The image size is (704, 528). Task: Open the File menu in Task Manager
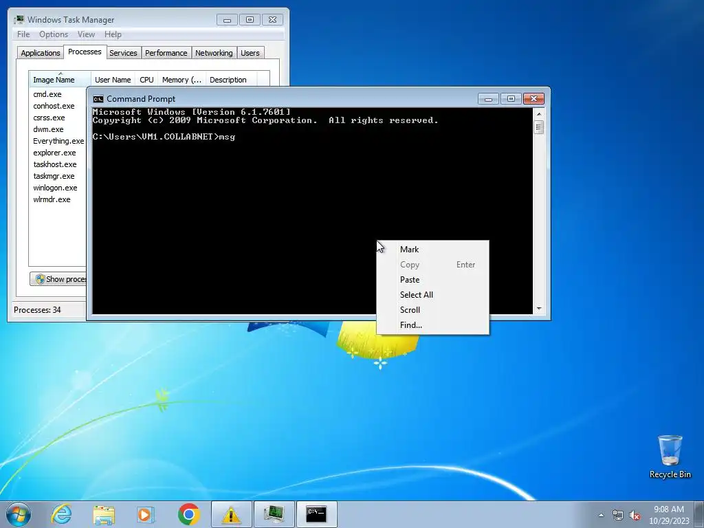pos(23,34)
